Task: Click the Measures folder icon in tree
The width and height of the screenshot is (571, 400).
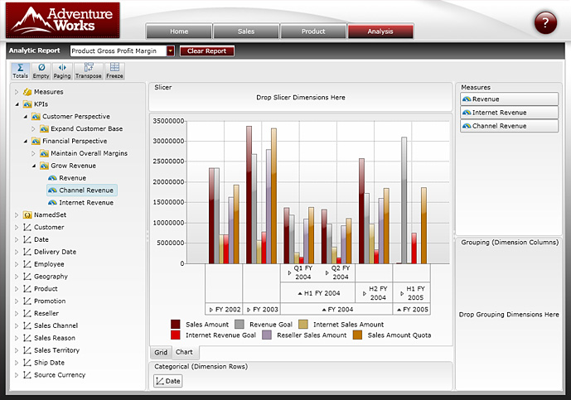Action: tap(27, 92)
